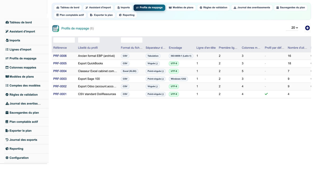Open profile PRF-0006 link
317x196 pixels.
[60, 56]
